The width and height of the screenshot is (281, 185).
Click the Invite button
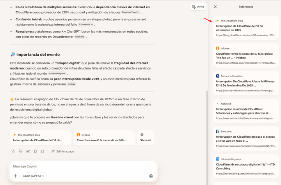coord(198,7)
